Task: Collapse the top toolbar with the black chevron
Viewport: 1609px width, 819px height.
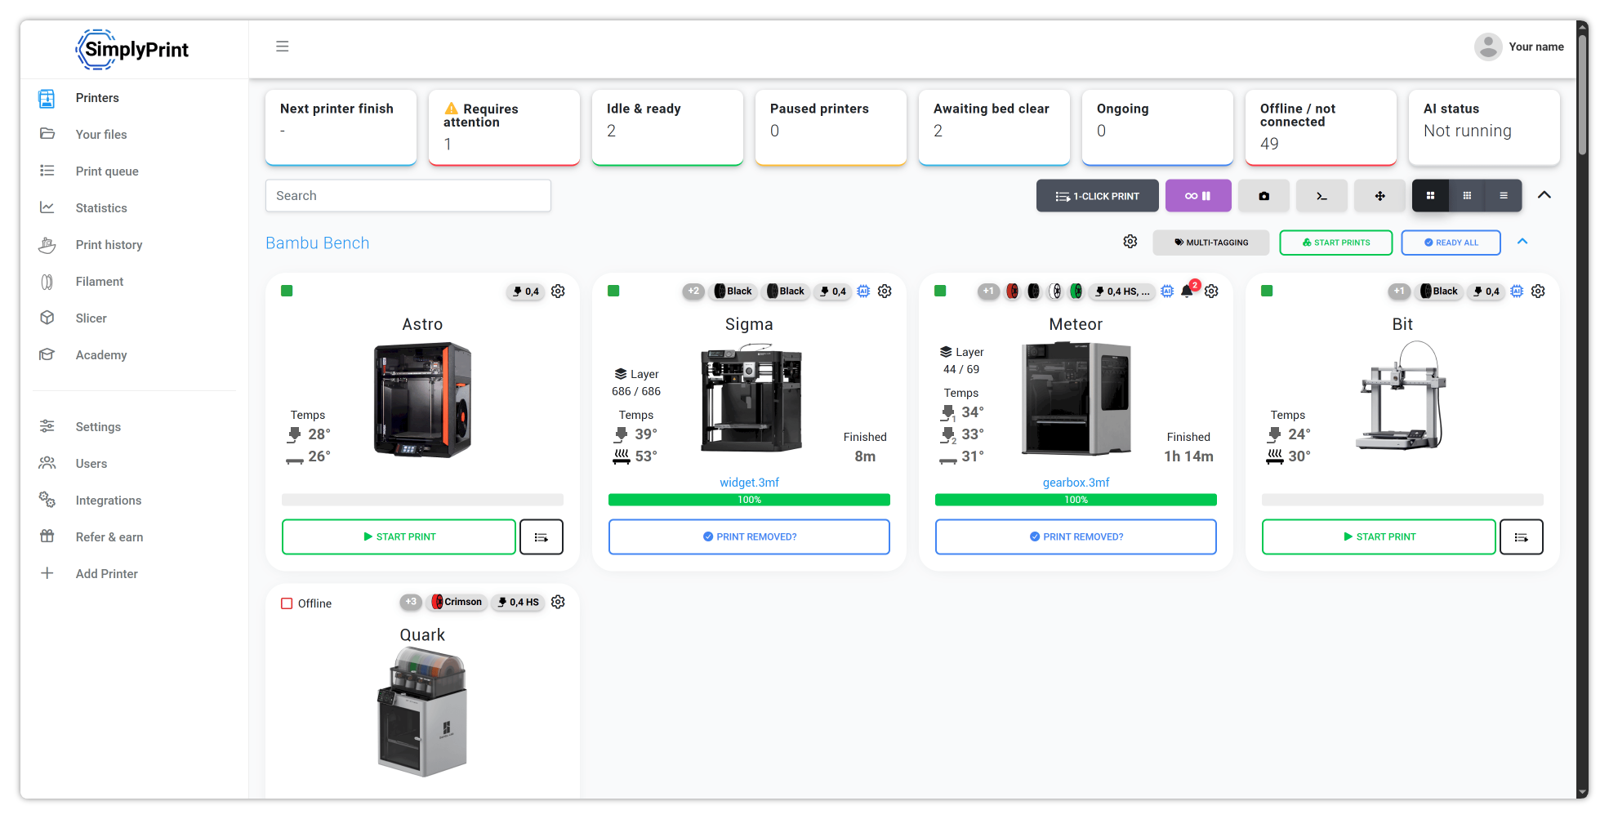Action: tap(1544, 195)
